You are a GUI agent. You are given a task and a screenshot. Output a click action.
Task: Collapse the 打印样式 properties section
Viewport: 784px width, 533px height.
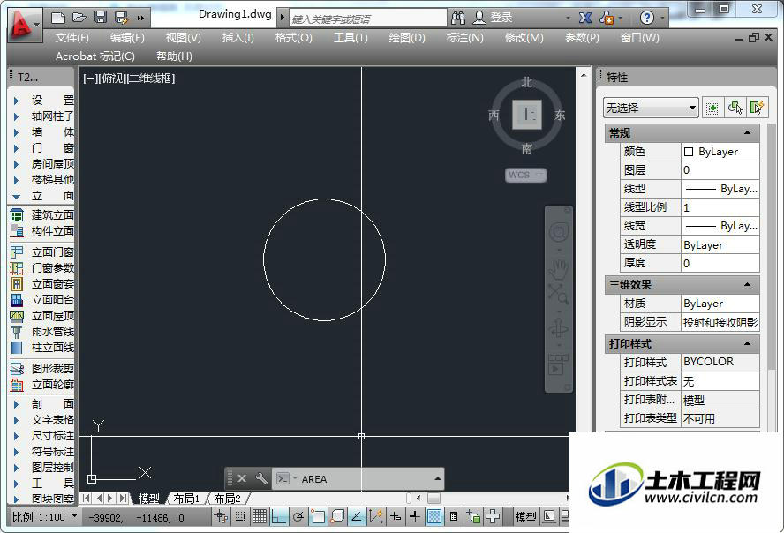click(747, 343)
